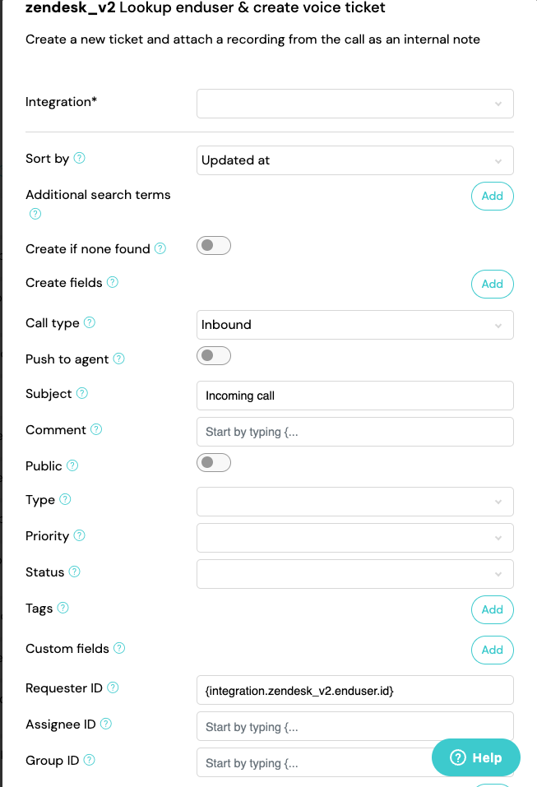This screenshot has height=787, width=537.
Task: Click the Add button for Tags
Action: point(493,609)
